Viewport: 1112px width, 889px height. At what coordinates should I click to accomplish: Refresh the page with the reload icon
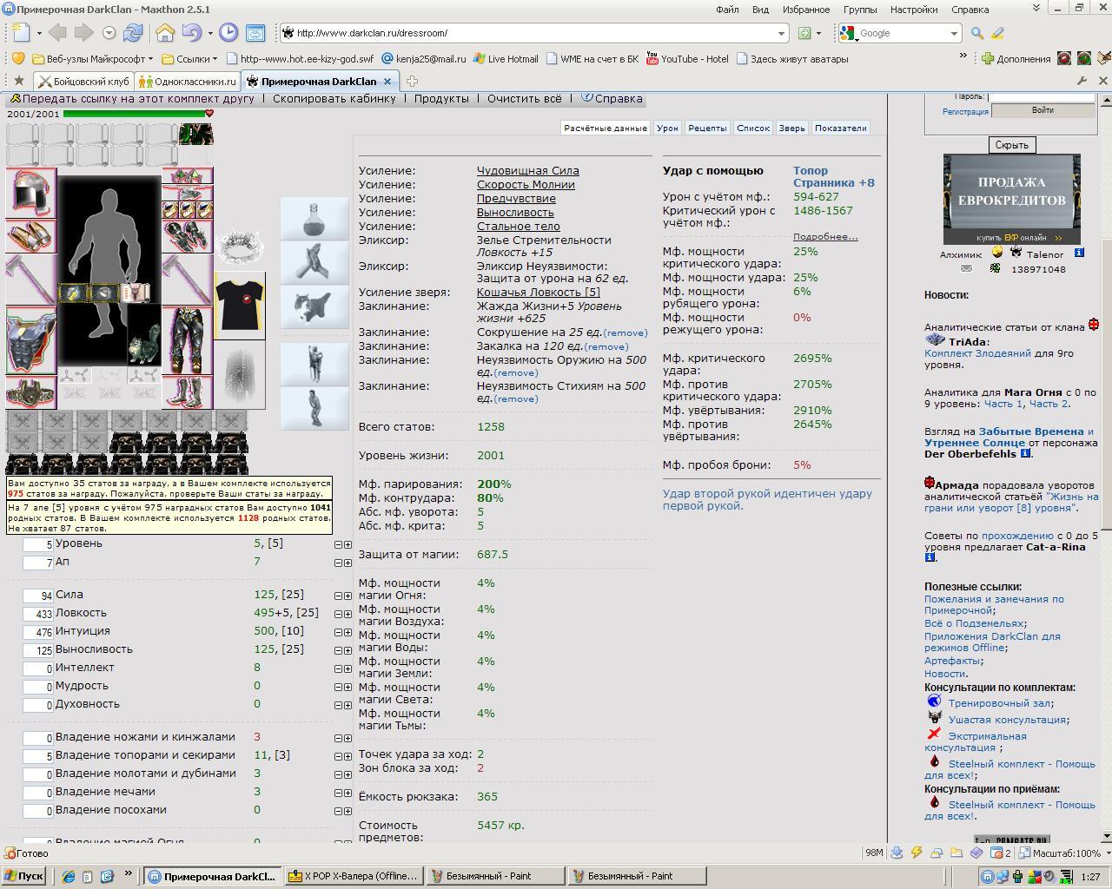[x=133, y=33]
